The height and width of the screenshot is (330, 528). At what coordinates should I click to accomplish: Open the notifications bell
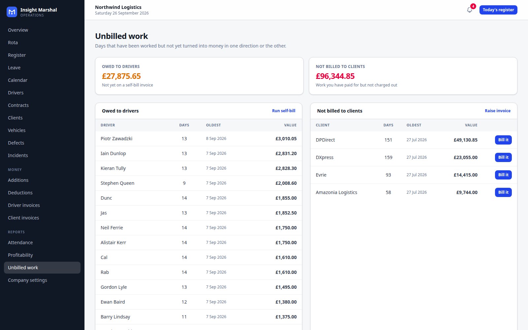tap(470, 10)
